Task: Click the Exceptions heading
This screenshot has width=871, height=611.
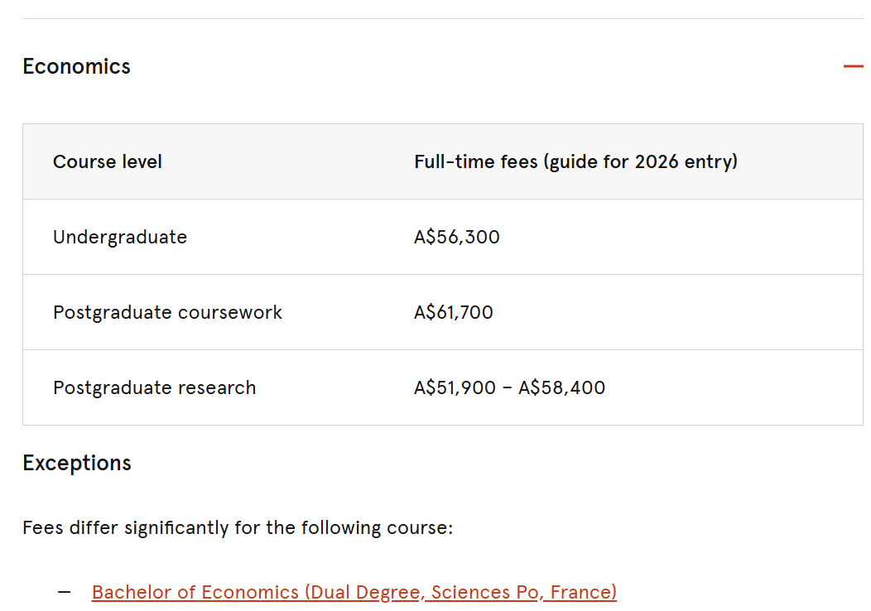Action: [x=77, y=463]
